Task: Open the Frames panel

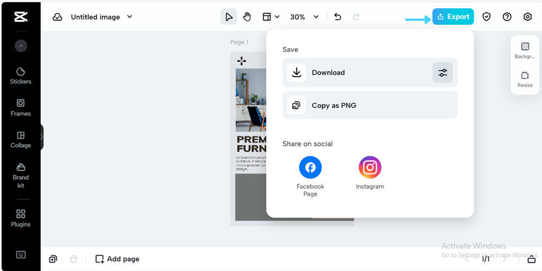Action: tap(21, 107)
